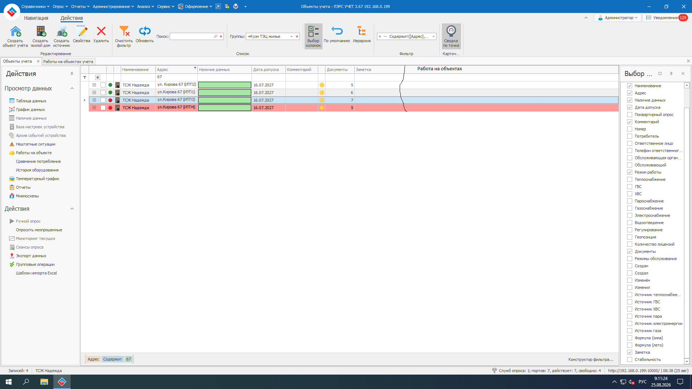Uncheck the Режим работы column checkbox
Image resolution: width=692 pixels, height=389 pixels.
tap(630, 172)
